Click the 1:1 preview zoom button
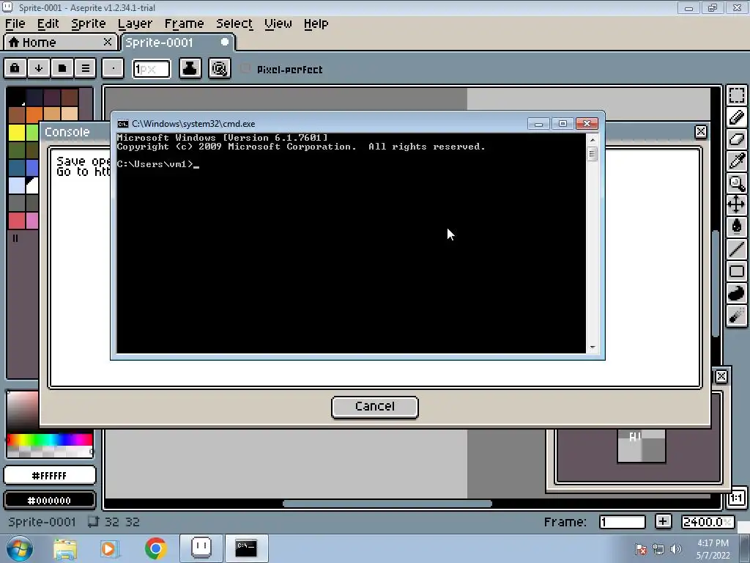Screen dimensions: 750x563 737,498
